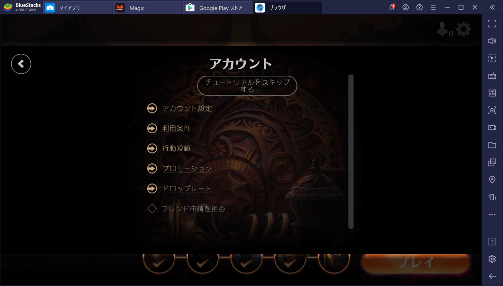This screenshot has height=286, width=503.
Task: Click the arrow icon beside 利用条件
Action: (152, 128)
